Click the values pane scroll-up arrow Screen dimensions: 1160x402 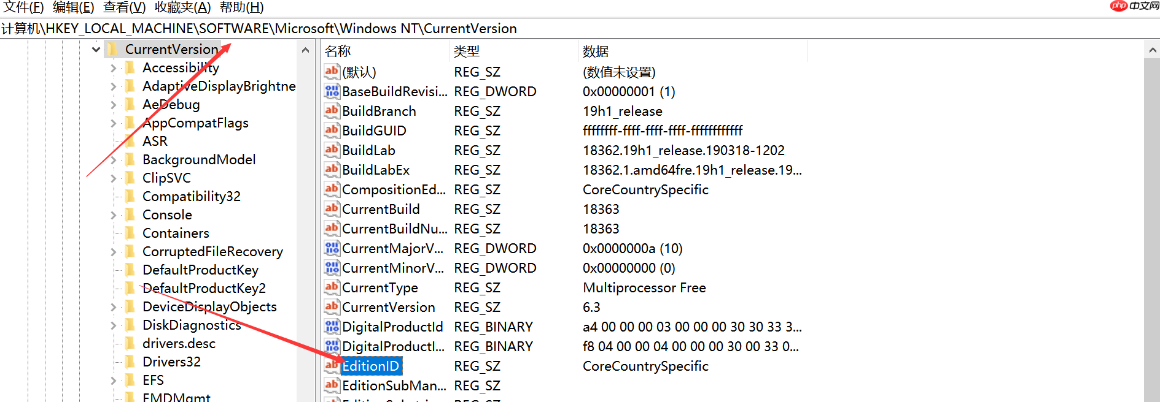(1152, 50)
